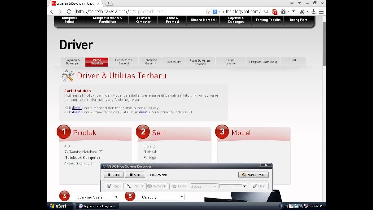Select AV/Gaming Notebook PC product
Screen dimensions: 373x210
(x=84, y=152)
